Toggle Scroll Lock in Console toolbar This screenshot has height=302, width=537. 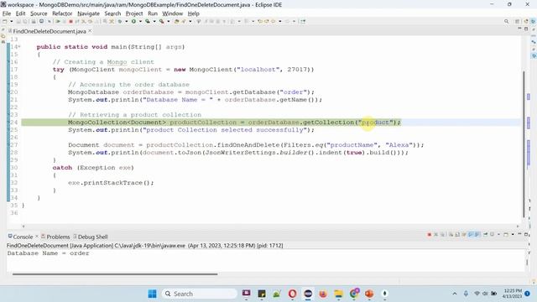pos(457,235)
